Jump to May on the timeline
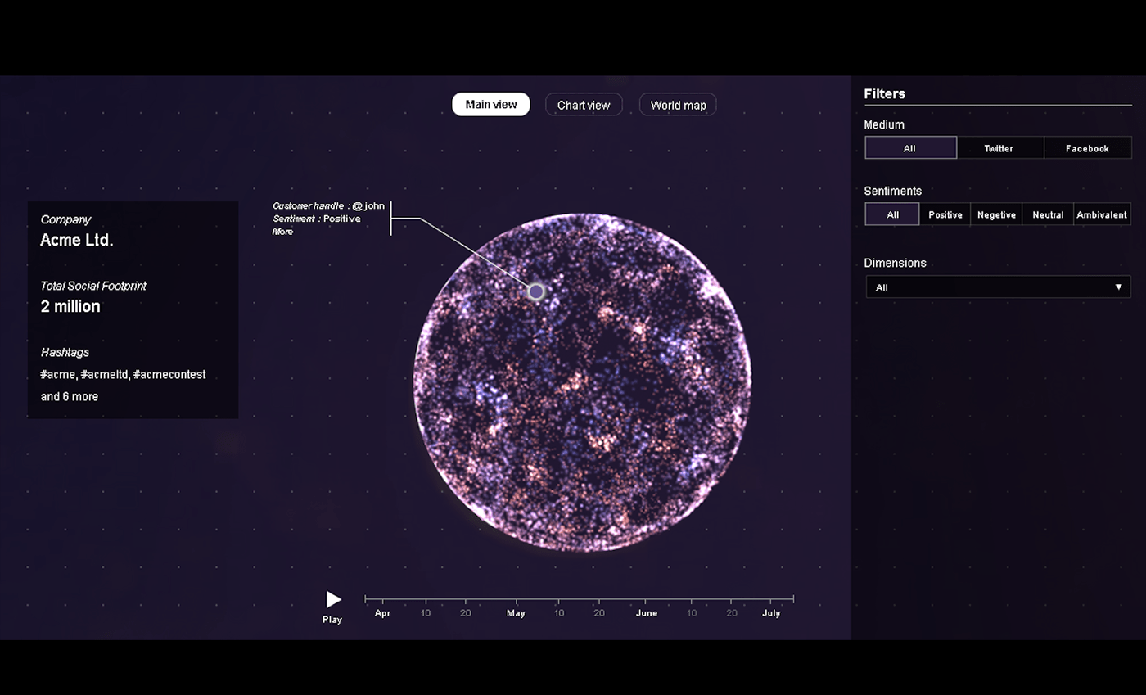The height and width of the screenshot is (695, 1146). pos(516,612)
